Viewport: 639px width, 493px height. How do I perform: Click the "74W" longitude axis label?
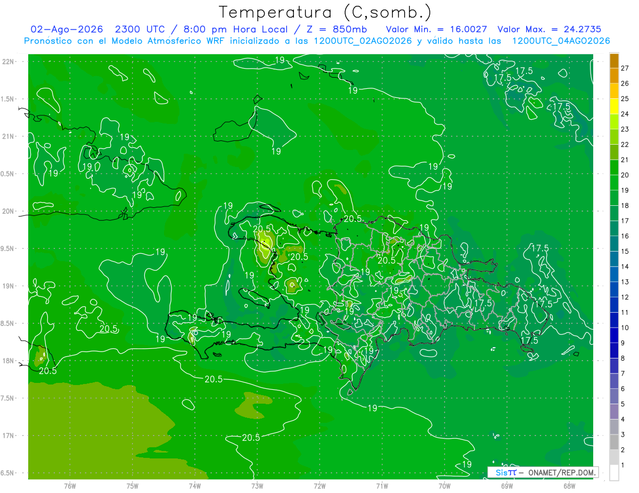195,486
